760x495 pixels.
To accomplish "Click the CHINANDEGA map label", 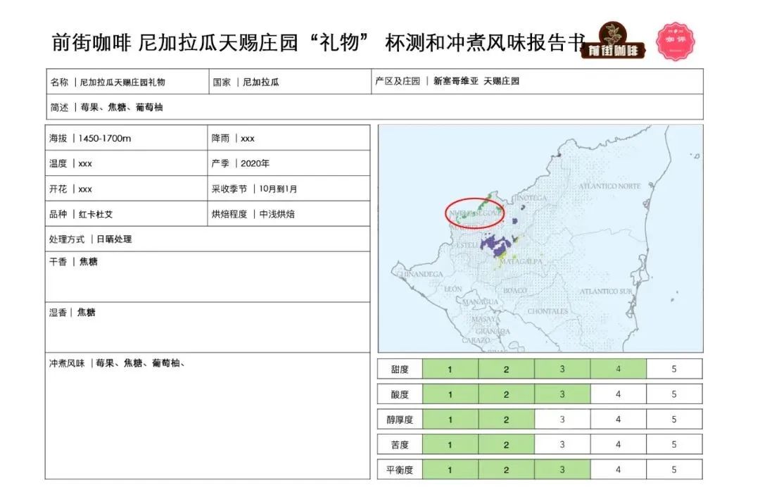I will pyautogui.click(x=419, y=275).
